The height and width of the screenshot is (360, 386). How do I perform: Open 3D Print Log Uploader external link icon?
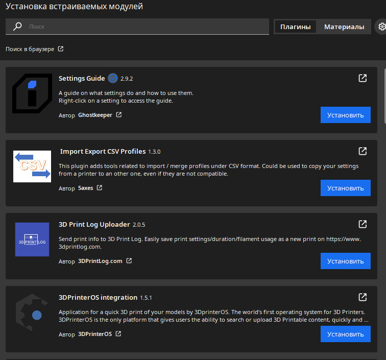pyautogui.click(x=363, y=224)
